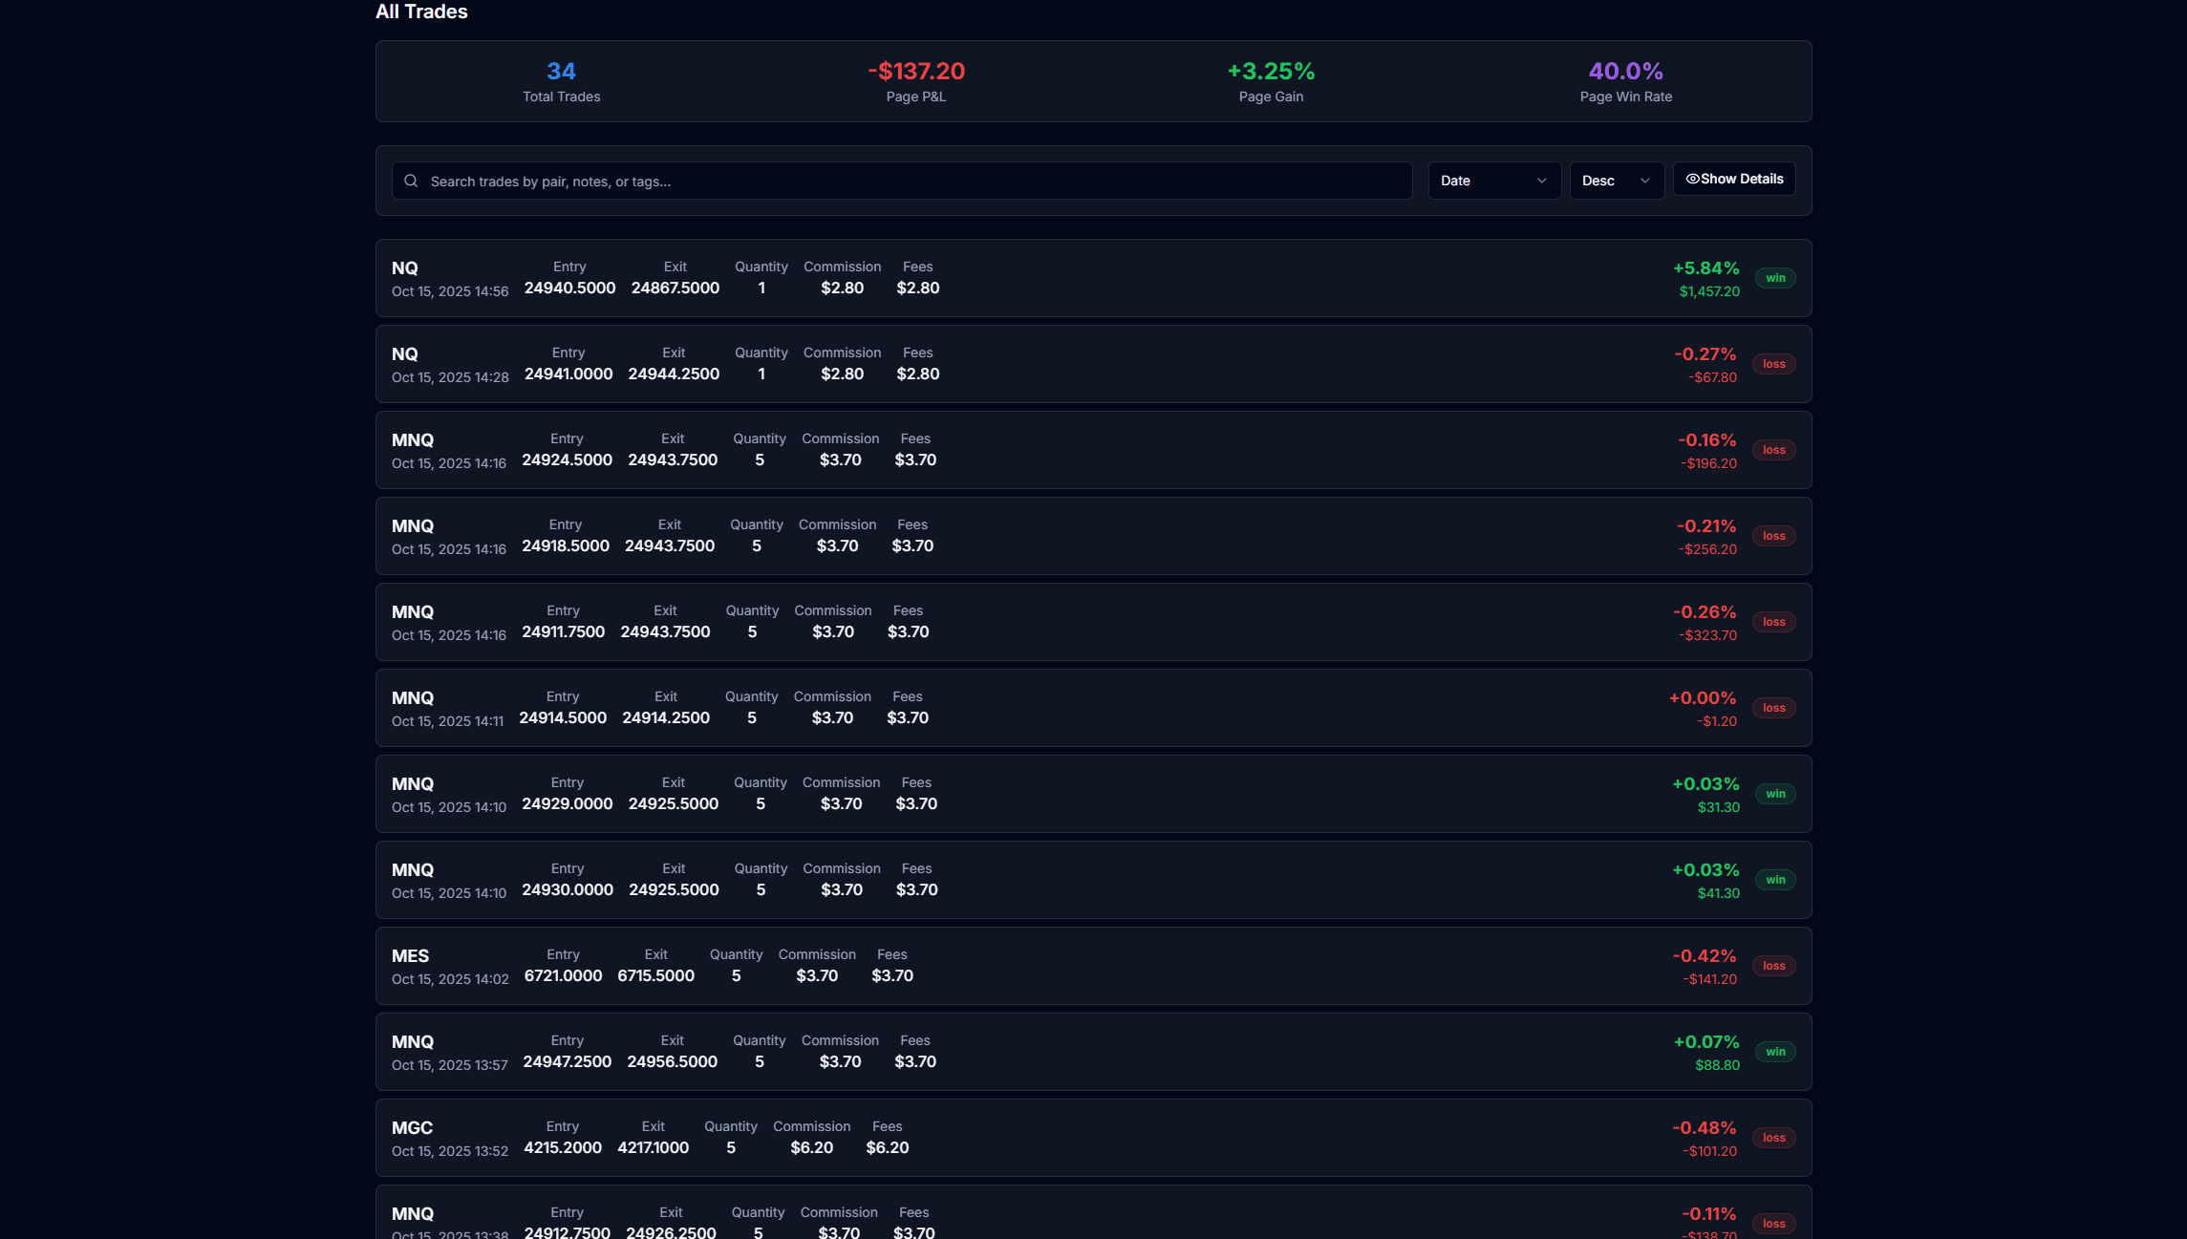Viewport: 2187px width, 1239px height.
Task: Click win badge on $31.30 MNQ trade
Action: (x=1775, y=794)
